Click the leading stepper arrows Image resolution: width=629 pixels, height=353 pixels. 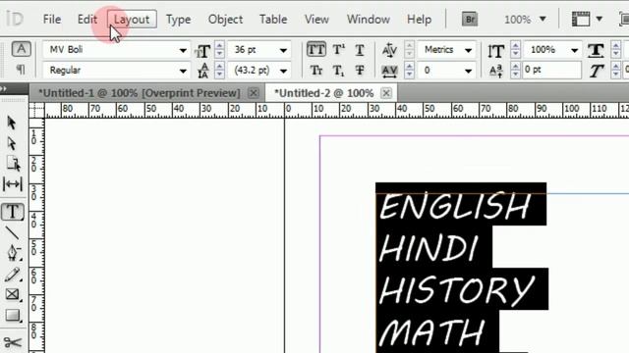[x=219, y=71]
